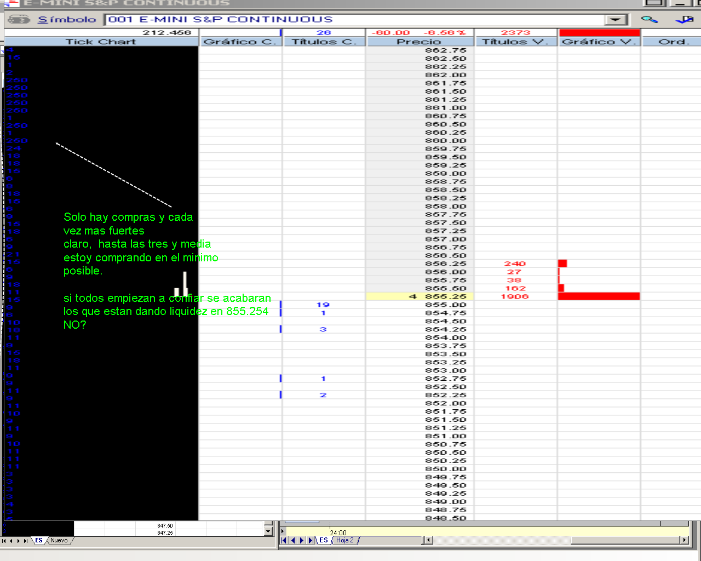
Task: Select the highlighted price 855.25
Action: click(446, 296)
